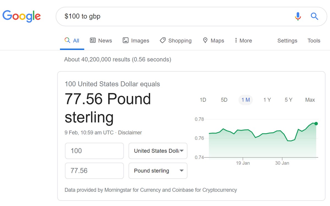Viewport: 330px width, 206px height.
Task: Click the Google logo
Action: pos(21,16)
